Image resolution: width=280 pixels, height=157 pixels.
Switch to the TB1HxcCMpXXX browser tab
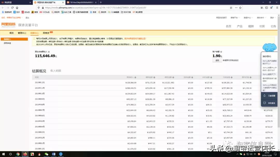coord(82,2)
